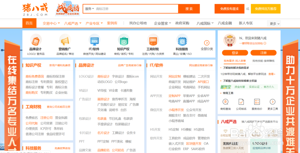The image size is (300, 153).
Task: Open the 营销推广 megaphone icon
Action: pyautogui.click(x=65, y=40)
